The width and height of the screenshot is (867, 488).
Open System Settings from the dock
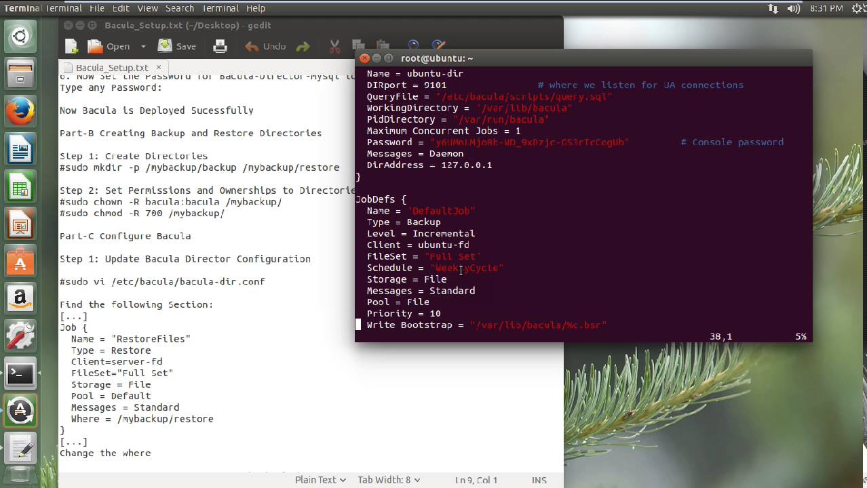[20, 335]
